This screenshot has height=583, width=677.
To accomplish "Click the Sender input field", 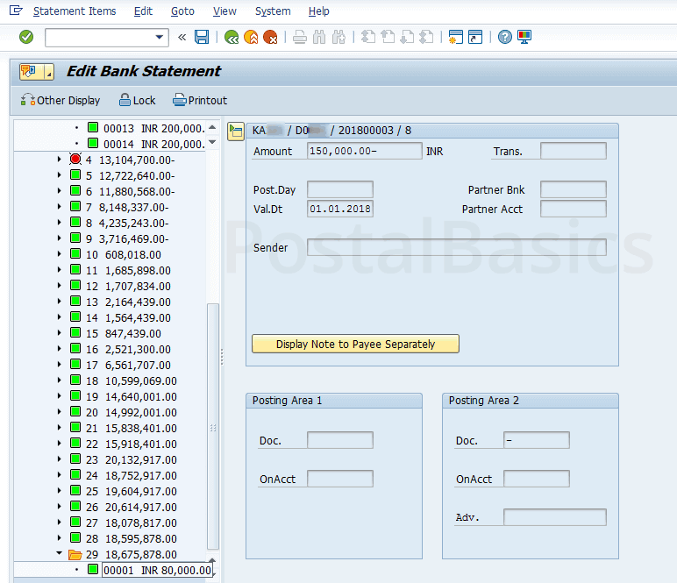I will pos(456,247).
